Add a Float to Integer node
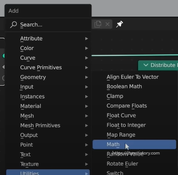This screenshot has width=178, height=175. click(x=135, y=125)
